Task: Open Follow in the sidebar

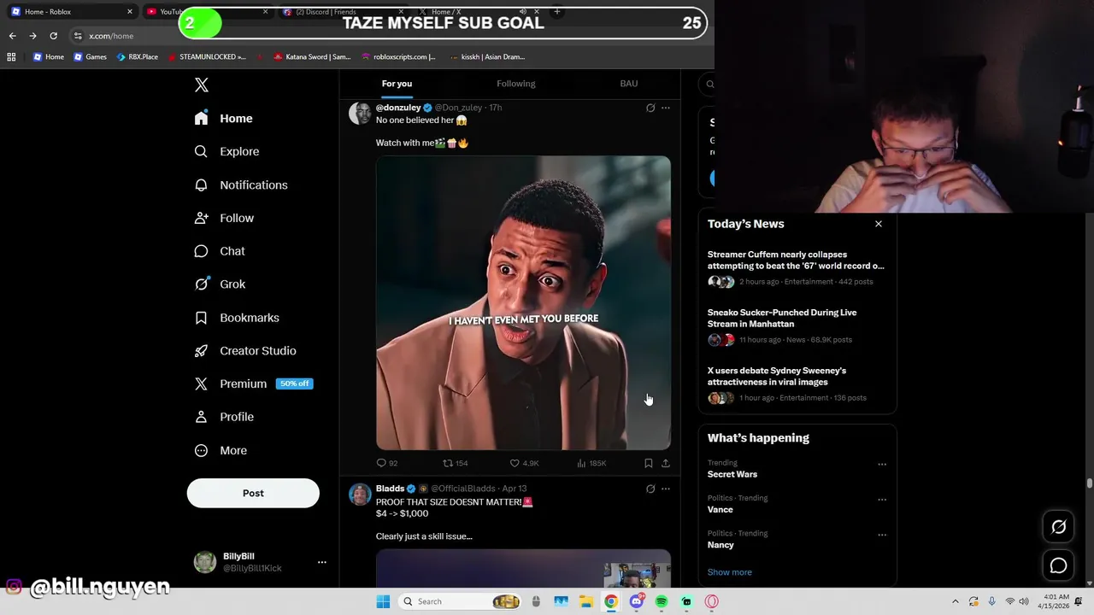Action: pos(224,218)
